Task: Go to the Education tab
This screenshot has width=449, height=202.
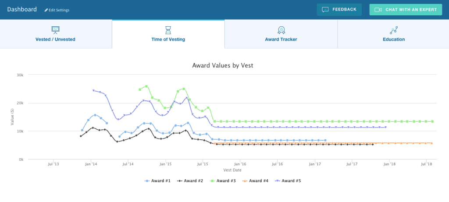Action: pyautogui.click(x=393, y=34)
